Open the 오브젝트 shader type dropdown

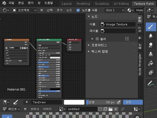tap(24, 10)
